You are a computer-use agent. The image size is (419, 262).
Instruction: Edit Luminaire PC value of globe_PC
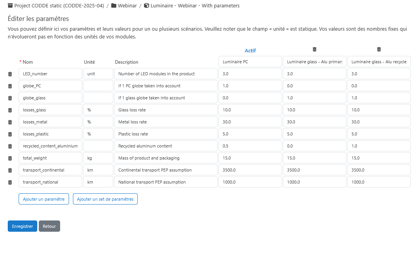tap(250, 86)
